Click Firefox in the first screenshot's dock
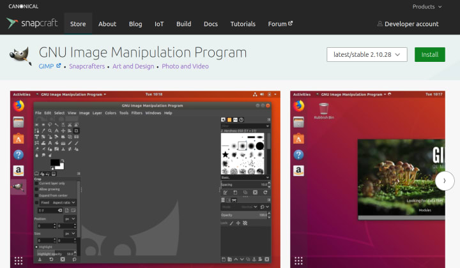The width and height of the screenshot is (460, 268). coord(19,106)
